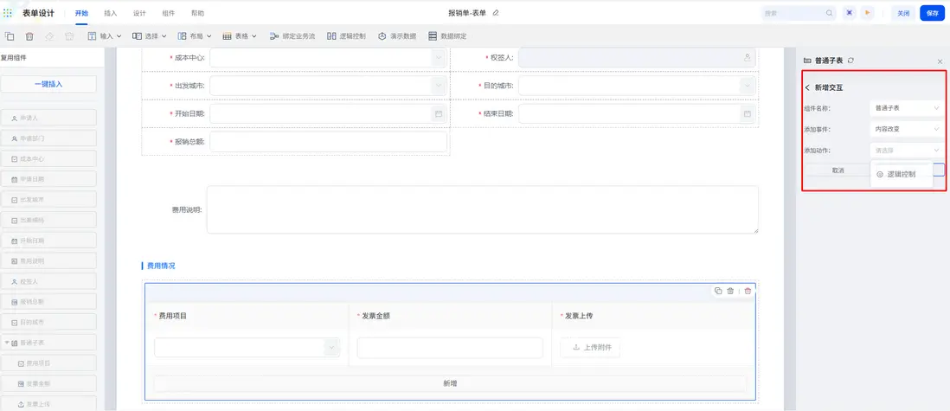
Task: Click the person icon in 权签人 field
Action: point(747,58)
